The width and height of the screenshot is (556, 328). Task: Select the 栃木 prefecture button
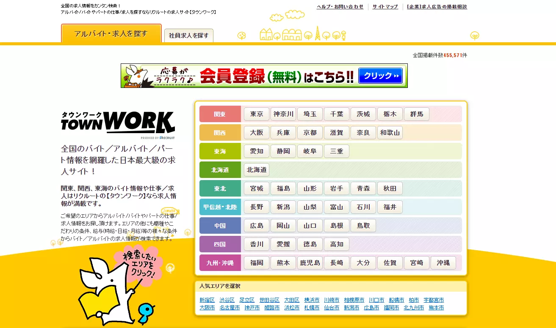coord(390,114)
